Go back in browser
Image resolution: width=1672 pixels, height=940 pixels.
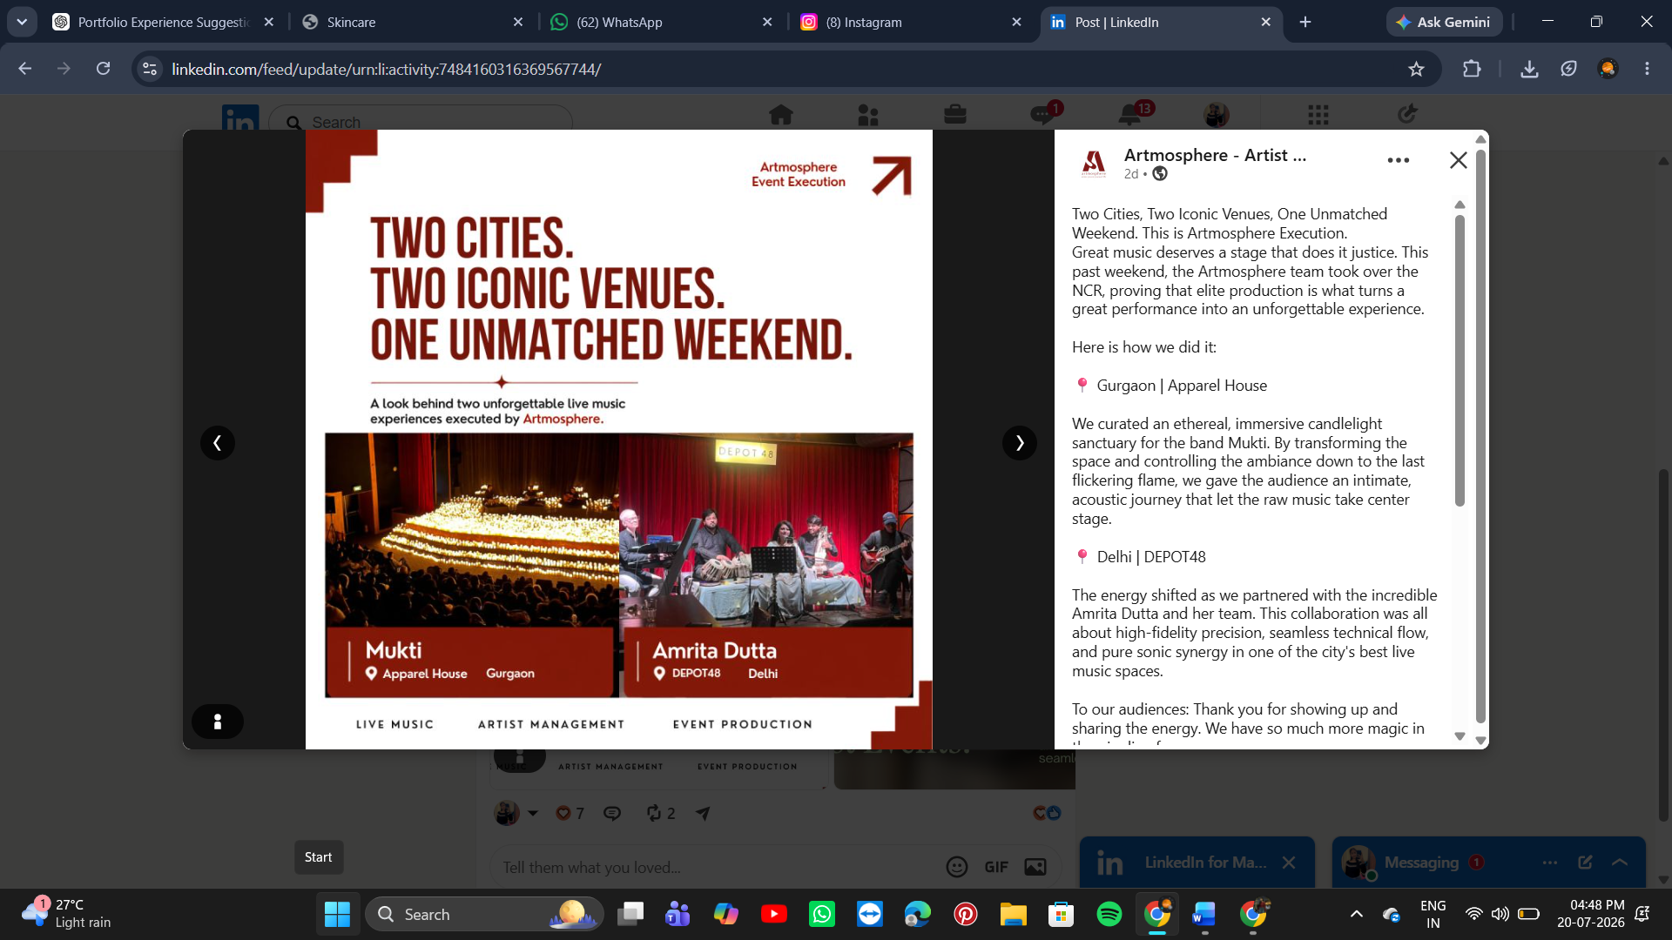24,69
